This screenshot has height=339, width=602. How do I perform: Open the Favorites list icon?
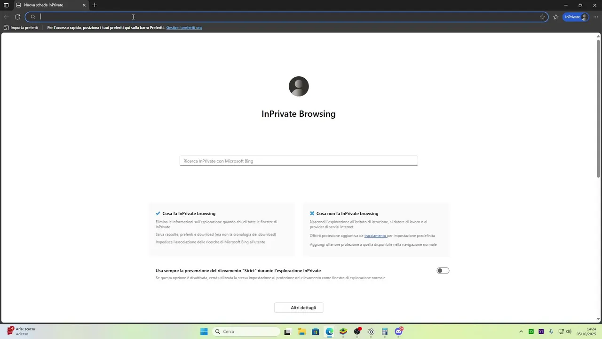[x=556, y=17]
